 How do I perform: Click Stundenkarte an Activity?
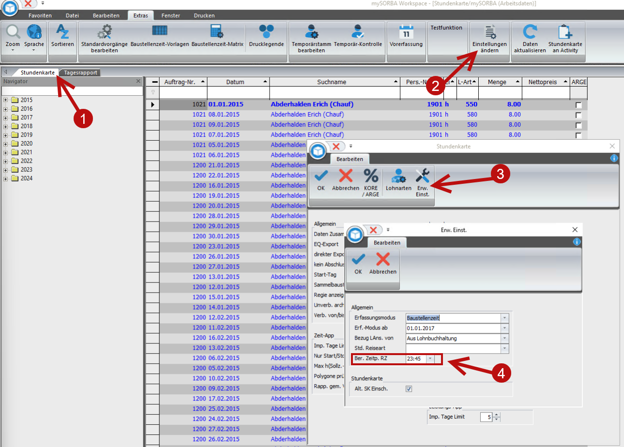click(x=565, y=39)
